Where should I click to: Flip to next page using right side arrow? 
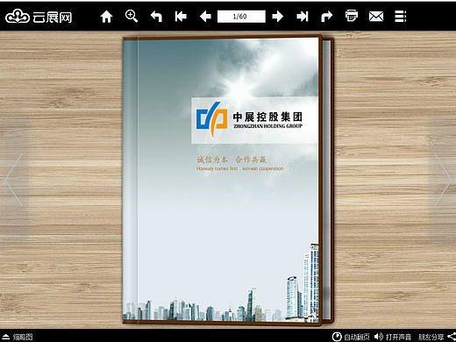(443, 180)
